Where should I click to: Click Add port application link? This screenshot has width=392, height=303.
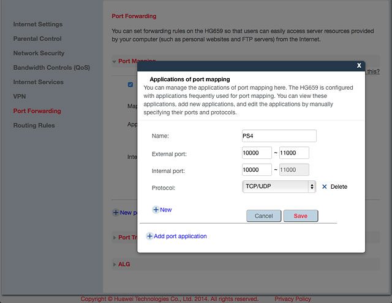pyautogui.click(x=180, y=236)
